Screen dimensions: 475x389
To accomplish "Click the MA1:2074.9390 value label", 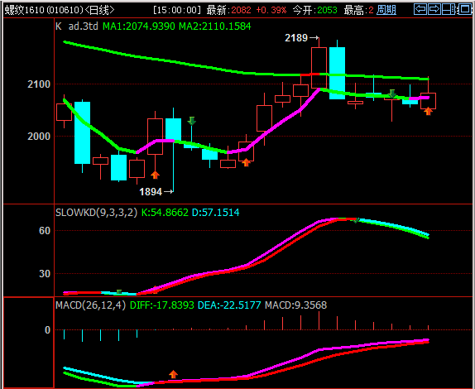I will click(x=139, y=26).
